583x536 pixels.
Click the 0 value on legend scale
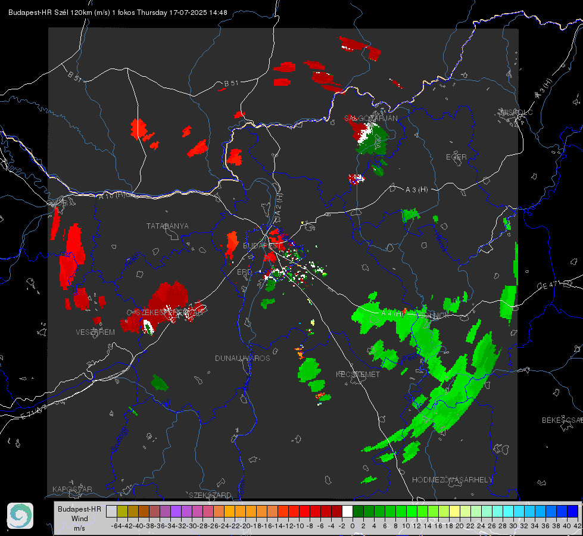pyautogui.click(x=353, y=526)
